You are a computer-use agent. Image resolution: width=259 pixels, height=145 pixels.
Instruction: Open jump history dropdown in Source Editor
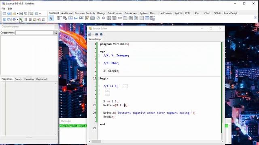pos(93,34)
